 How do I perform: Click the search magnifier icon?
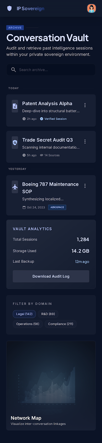point(13,70)
